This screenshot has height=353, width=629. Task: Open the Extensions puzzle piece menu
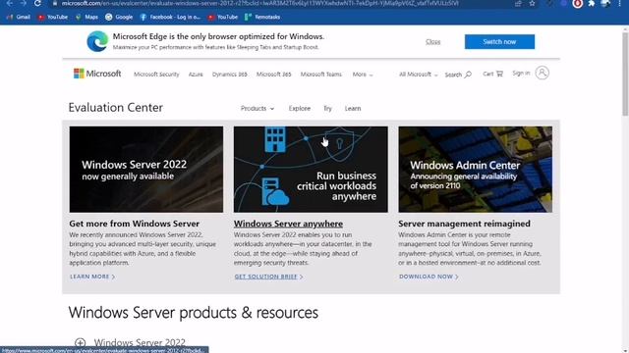(x=592, y=4)
